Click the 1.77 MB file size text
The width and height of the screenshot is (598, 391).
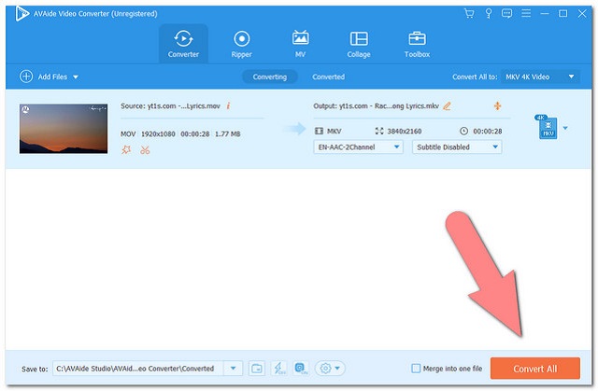click(228, 134)
